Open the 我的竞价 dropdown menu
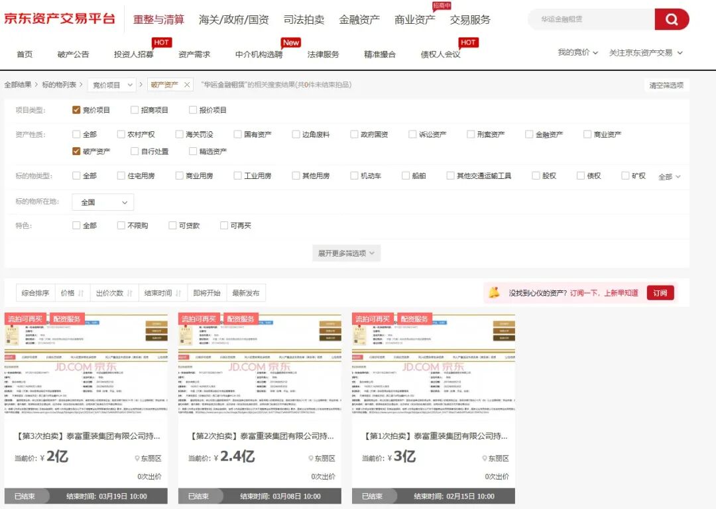The width and height of the screenshot is (716, 509). (574, 52)
